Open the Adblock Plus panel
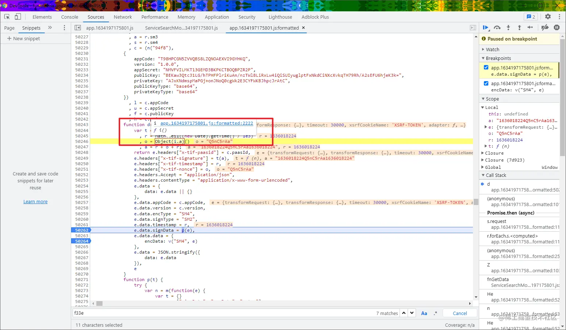The width and height of the screenshot is (566, 330). tap(315, 17)
